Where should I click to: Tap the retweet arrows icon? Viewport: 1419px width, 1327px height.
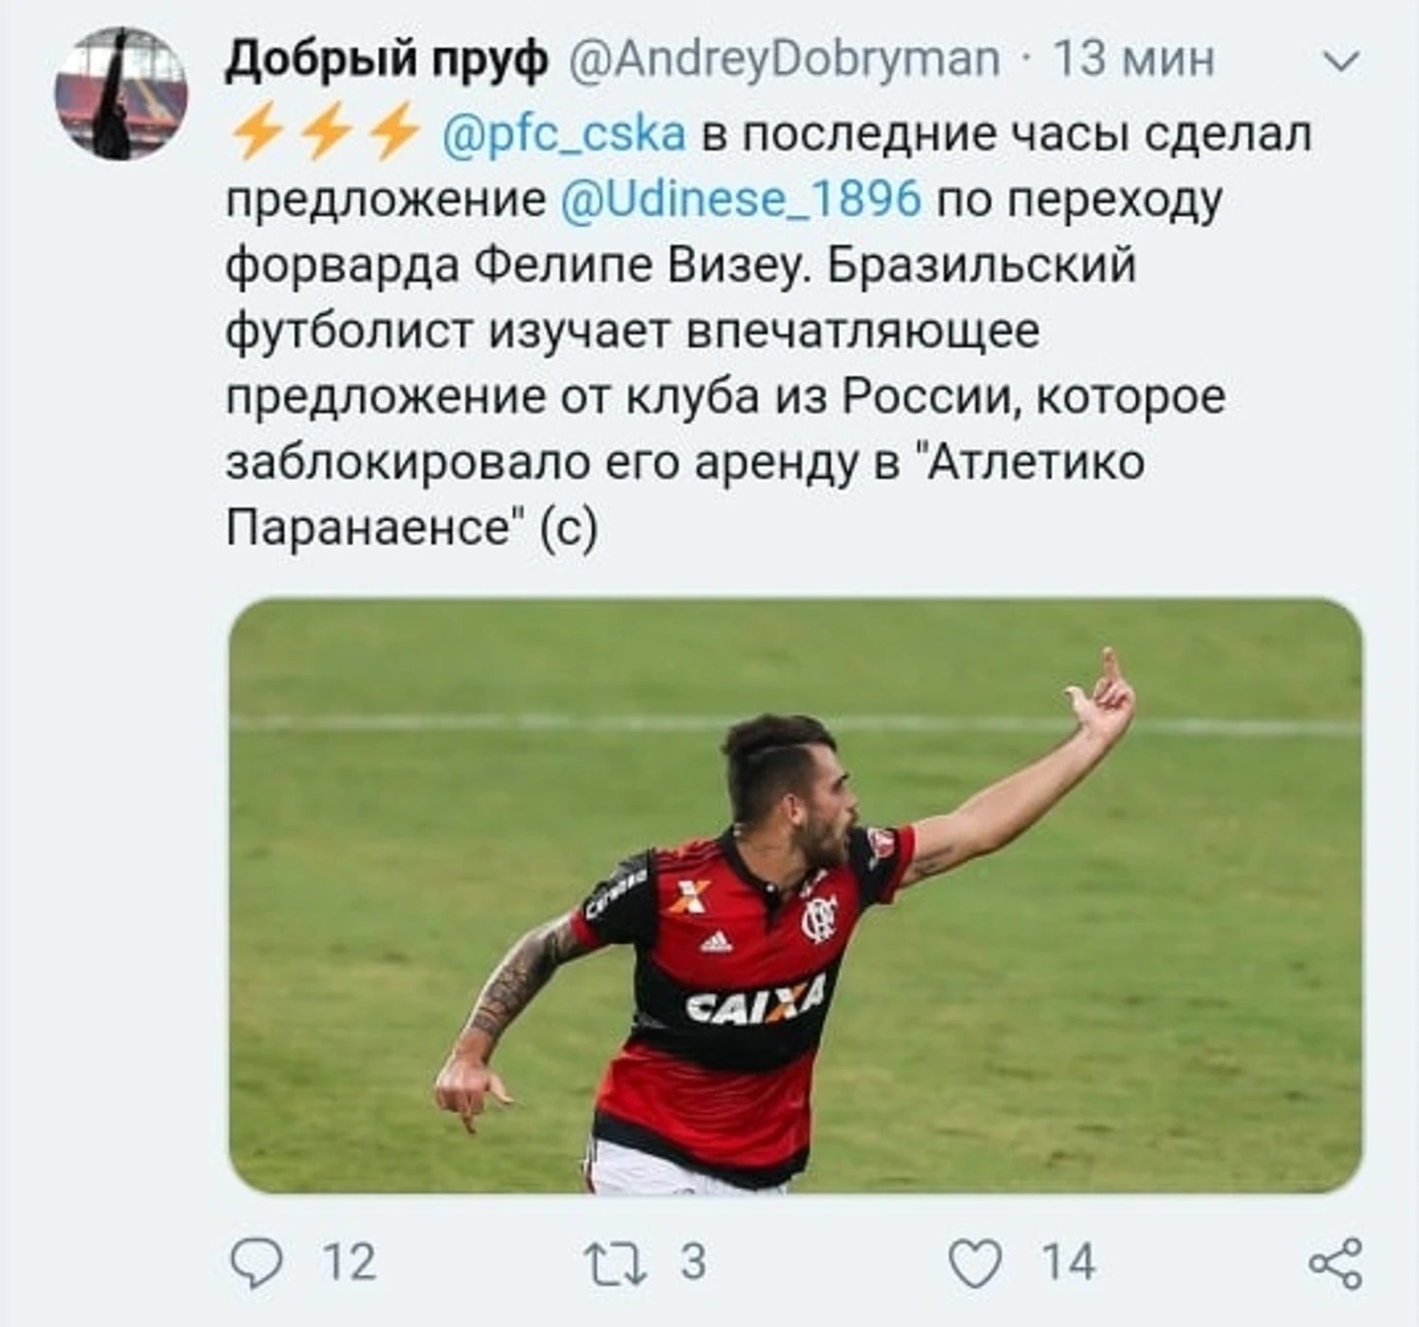[615, 1264]
